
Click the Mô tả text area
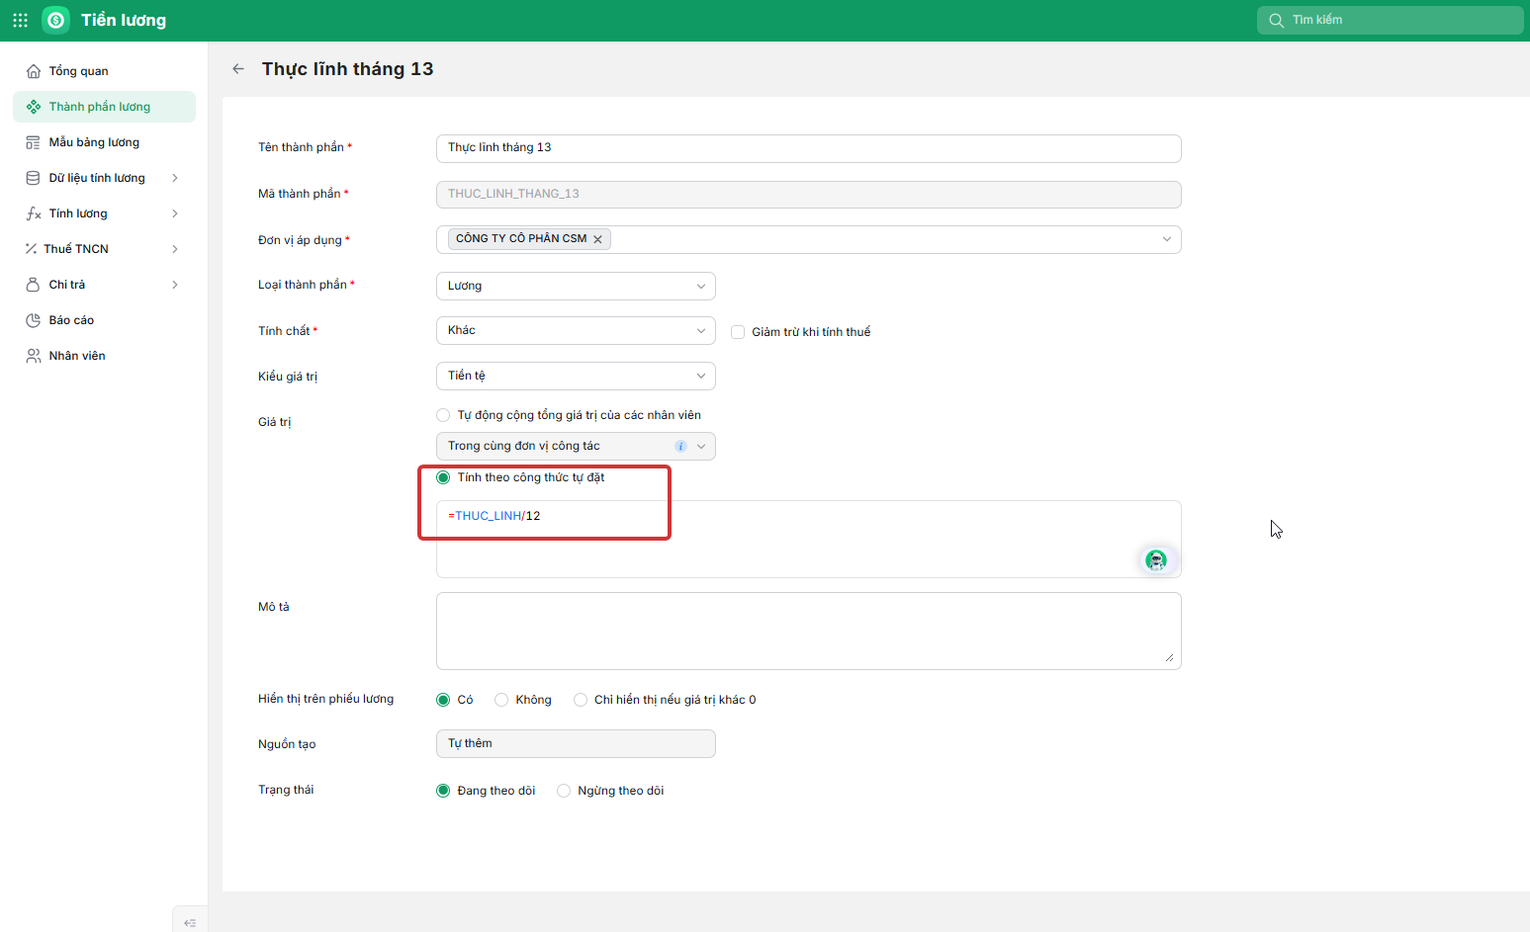[x=808, y=631]
